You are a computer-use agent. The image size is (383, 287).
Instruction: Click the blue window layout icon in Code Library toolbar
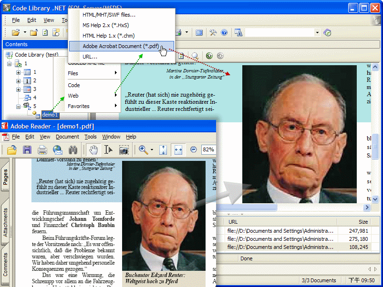199,32
